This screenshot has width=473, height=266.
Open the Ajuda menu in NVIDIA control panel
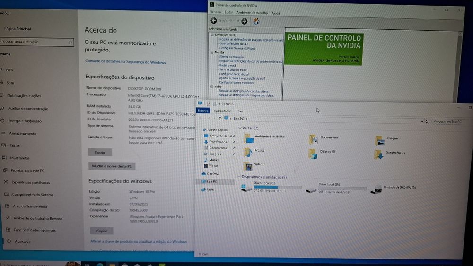pos(275,13)
